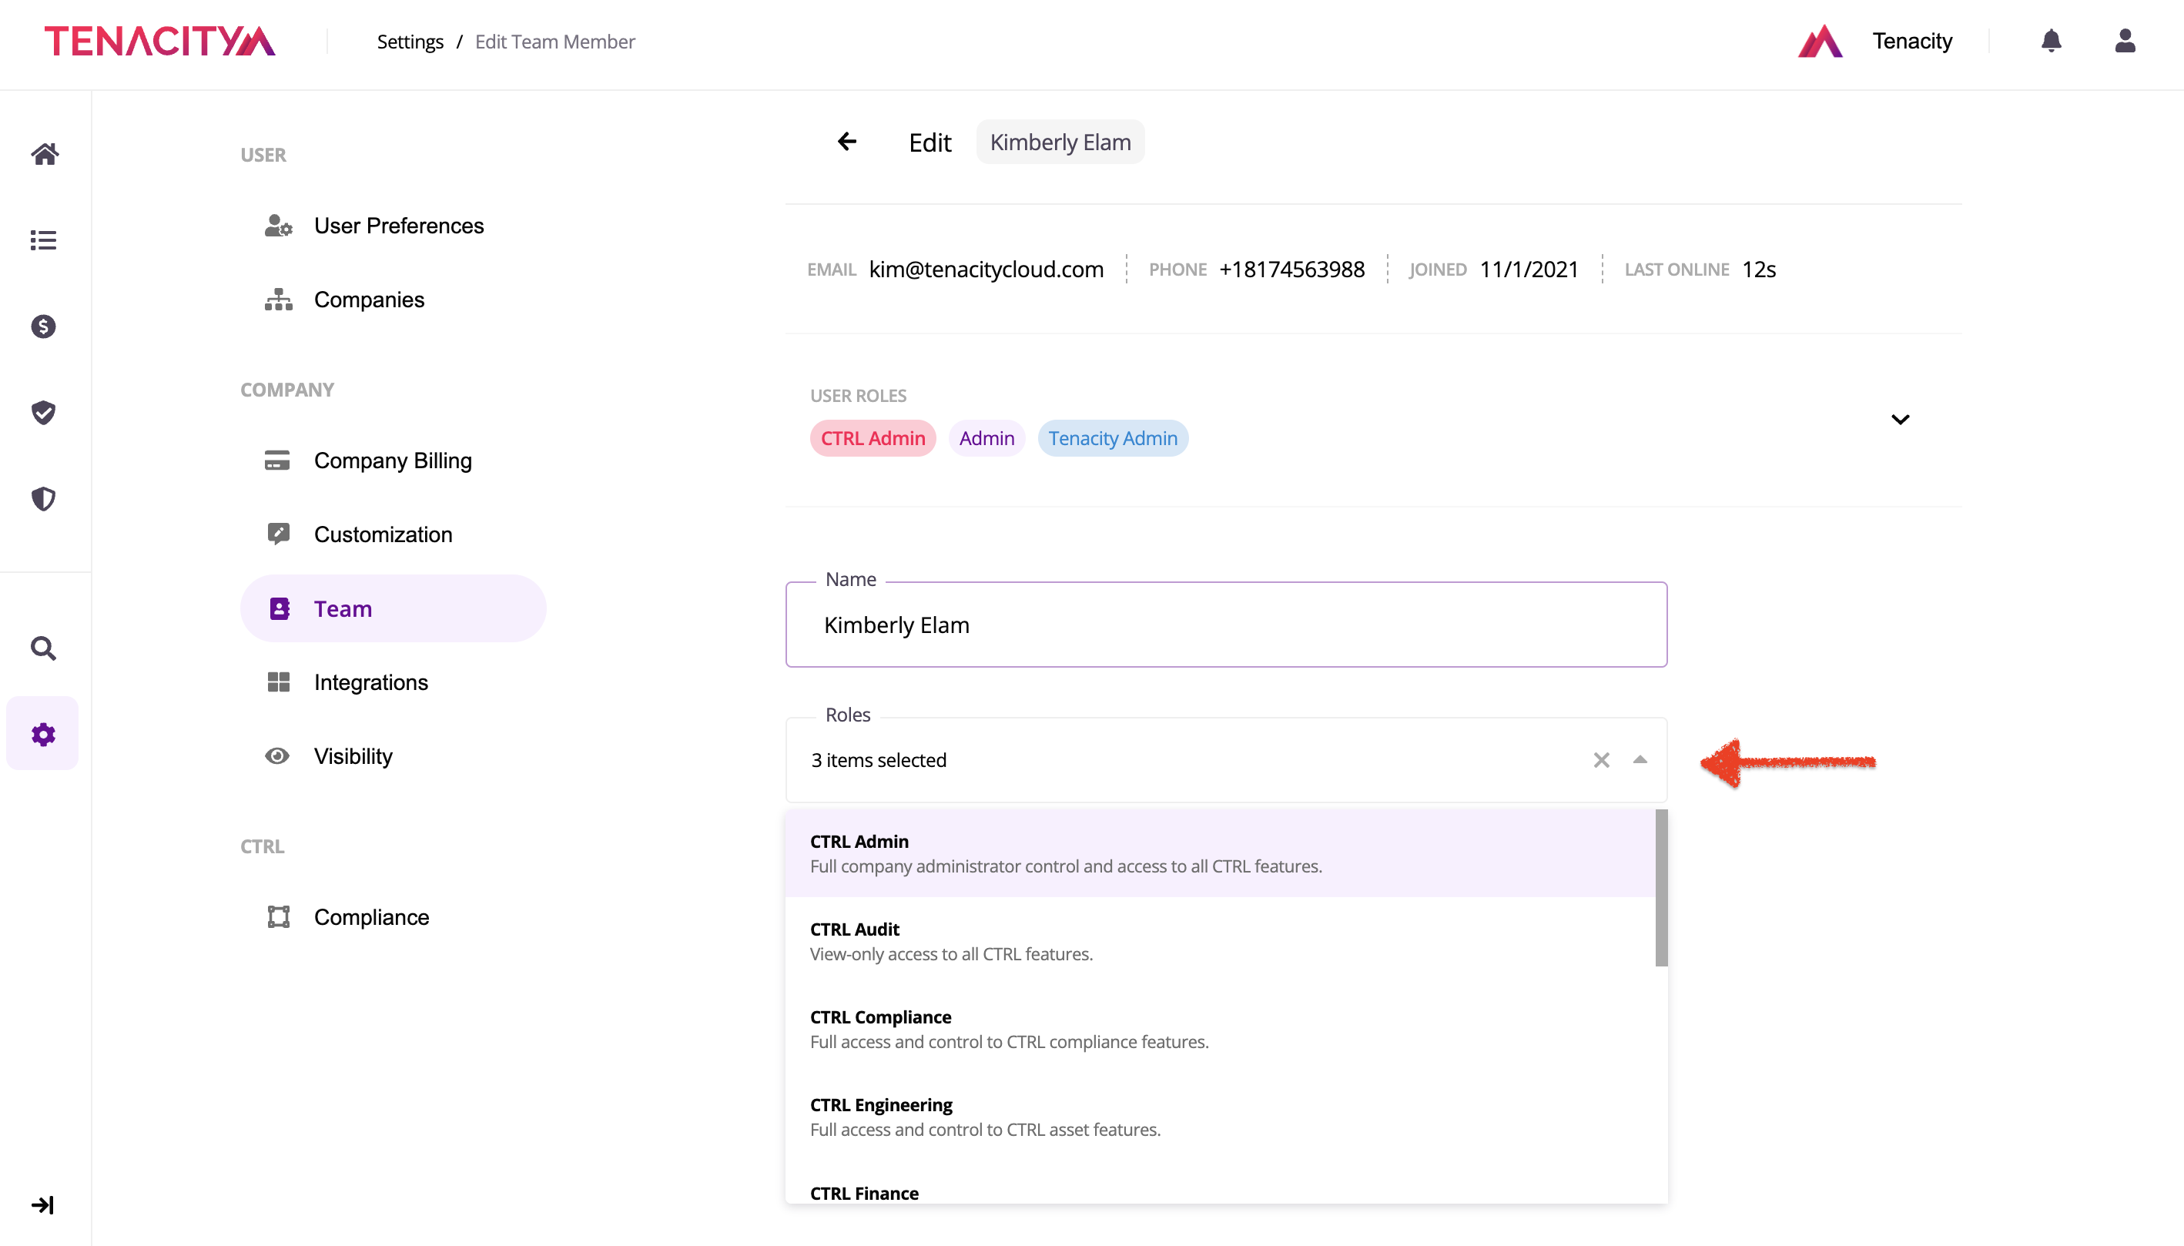The image size is (2184, 1246).
Task: Click the shield checkmark sidebar icon
Action: point(44,413)
